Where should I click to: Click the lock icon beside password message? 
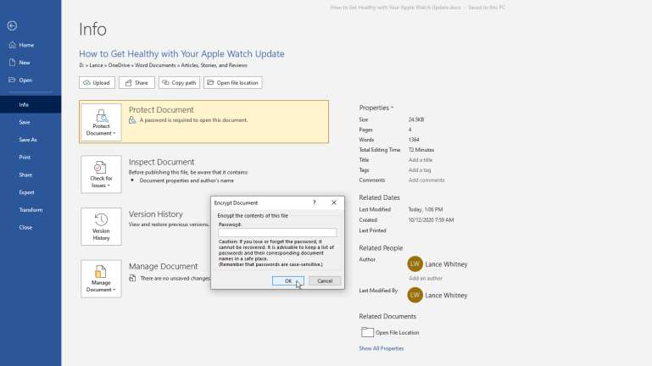pos(132,120)
